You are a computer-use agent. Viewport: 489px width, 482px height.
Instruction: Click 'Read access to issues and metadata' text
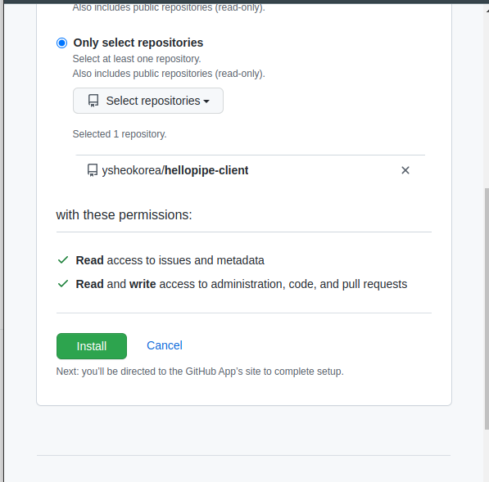click(170, 260)
